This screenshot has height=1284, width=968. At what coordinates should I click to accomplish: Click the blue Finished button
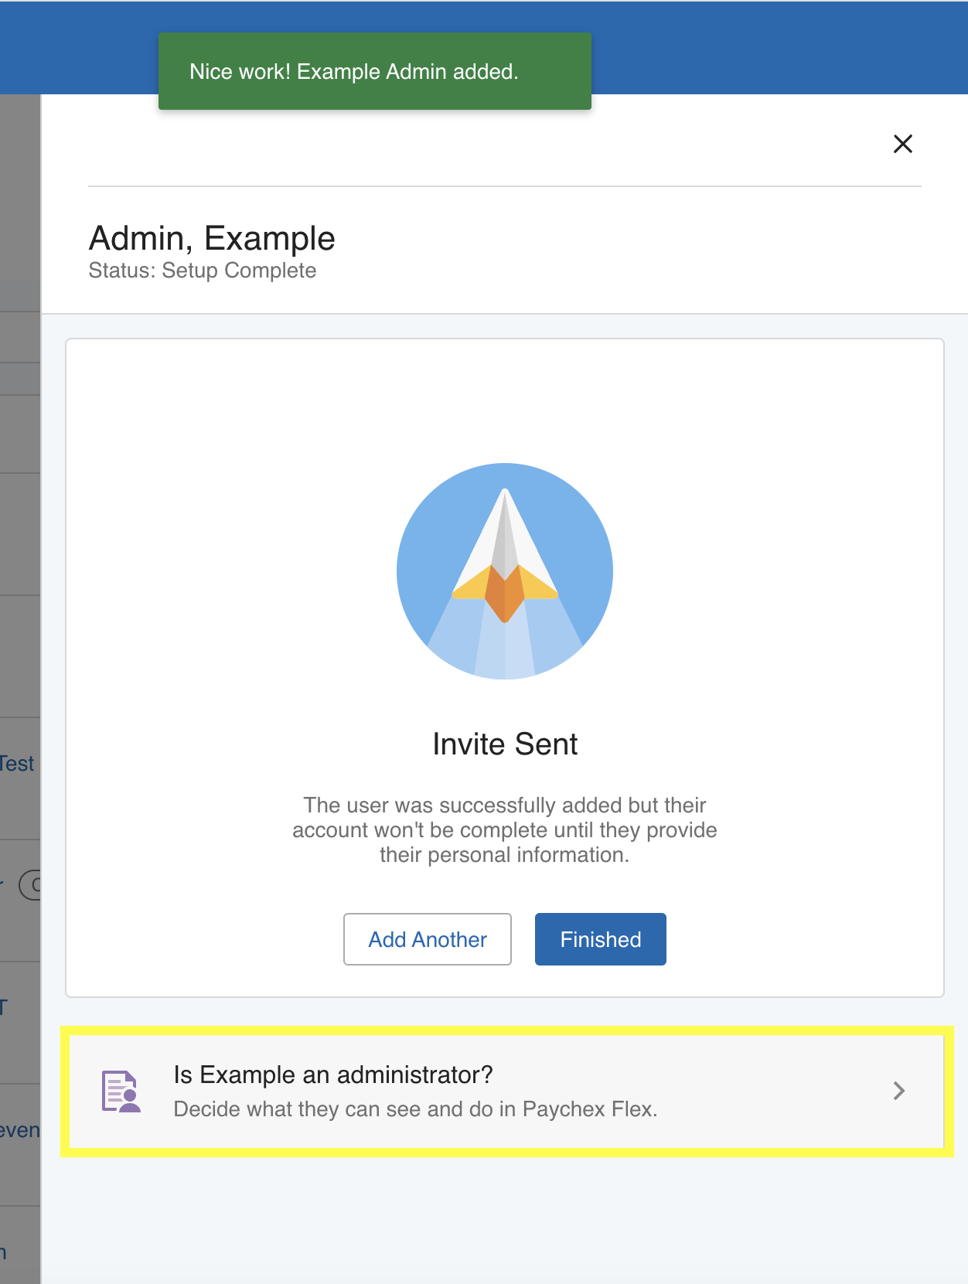click(x=601, y=939)
